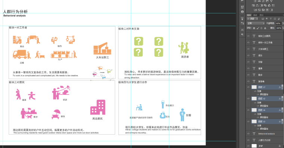Click the fill percentage input field
The height and width of the screenshot is (148, 284).
(278, 28)
